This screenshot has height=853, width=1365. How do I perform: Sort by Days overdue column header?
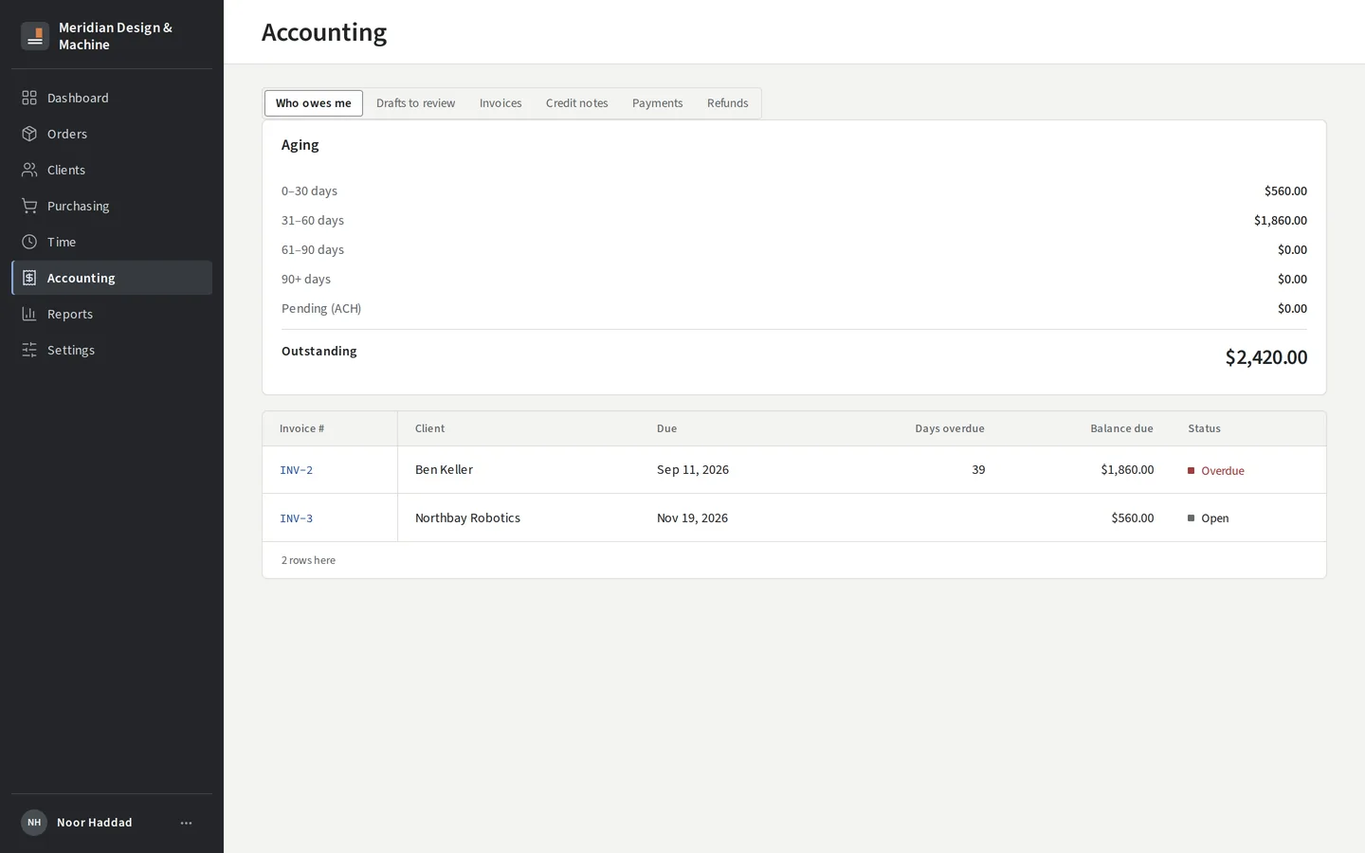(950, 428)
